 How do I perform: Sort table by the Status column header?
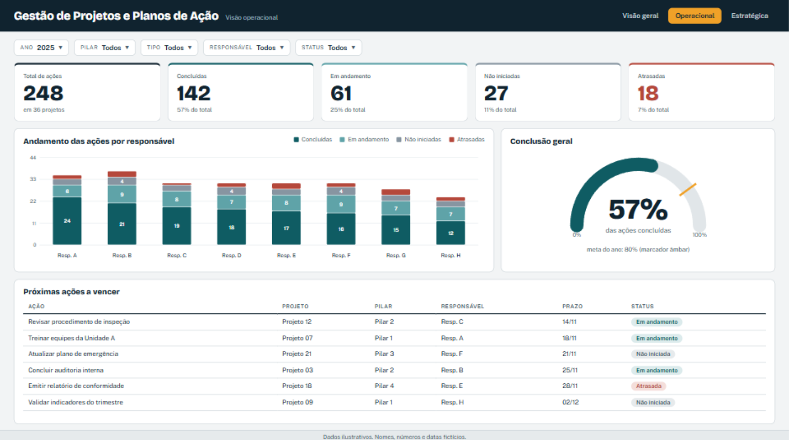642,306
